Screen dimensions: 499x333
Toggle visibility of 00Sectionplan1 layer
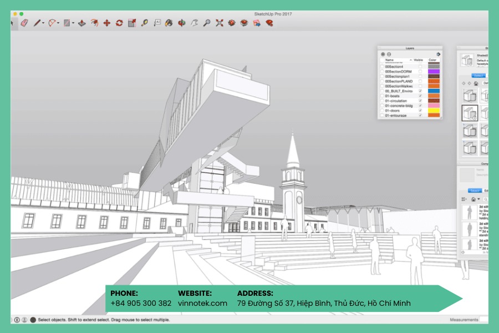coord(420,77)
